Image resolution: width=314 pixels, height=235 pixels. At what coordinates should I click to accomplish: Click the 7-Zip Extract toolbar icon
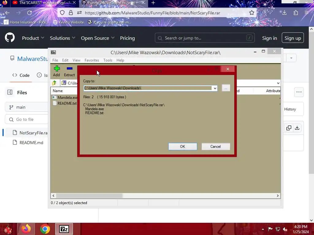click(x=70, y=69)
